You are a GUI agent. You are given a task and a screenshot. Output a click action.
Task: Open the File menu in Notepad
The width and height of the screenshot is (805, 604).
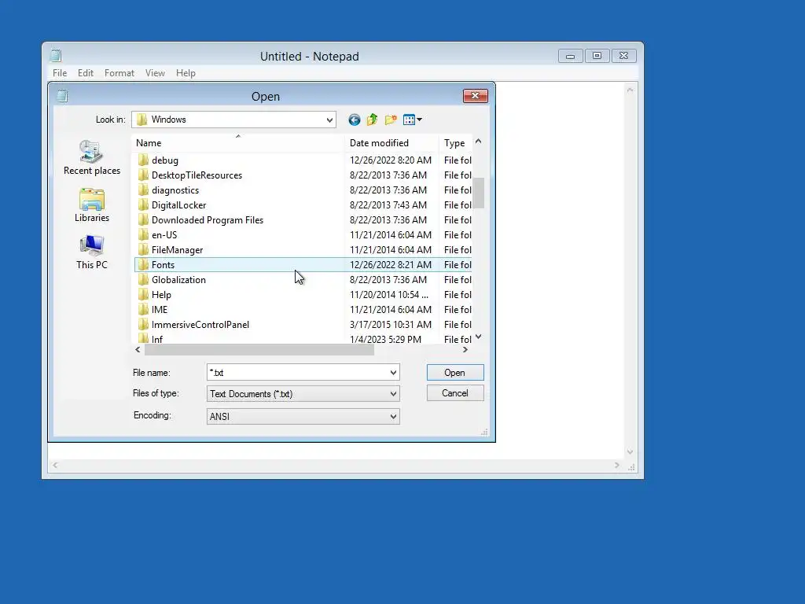coord(60,73)
